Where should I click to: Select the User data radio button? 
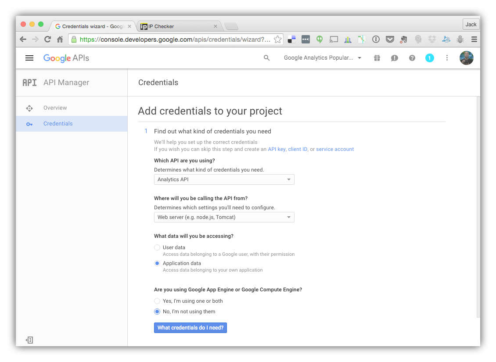[157, 247]
